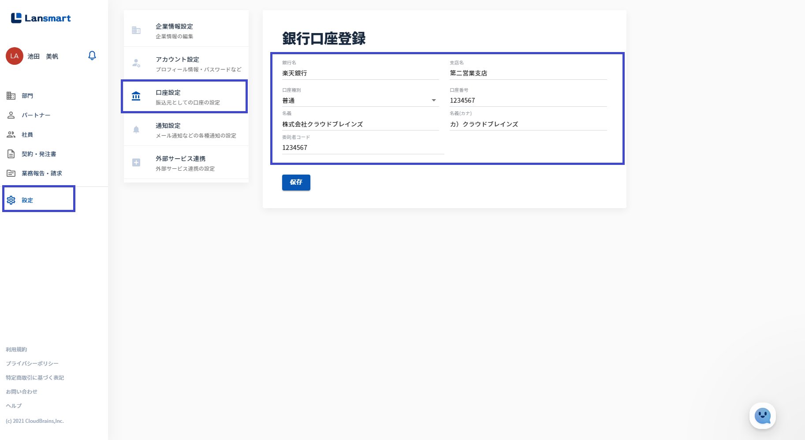Open the プライバシーポリシー link
The image size is (805, 440).
tap(32, 363)
